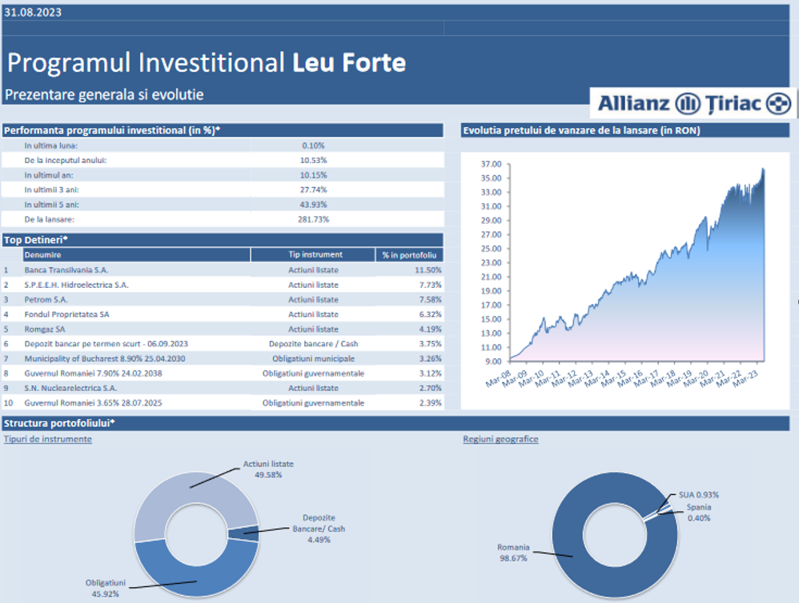The height and width of the screenshot is (603, 799).
Task: Select S.P.E.E.H. Hidroelectrica S.A. cell
Action: (x=76, y=285)
